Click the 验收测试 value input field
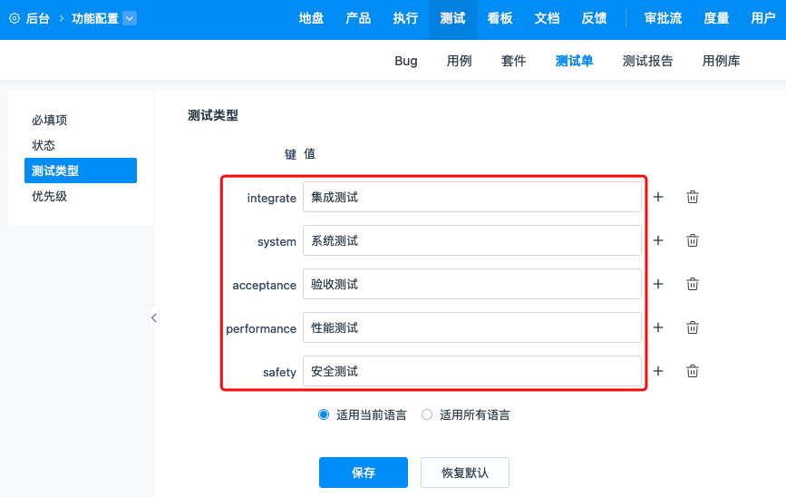786x497 pixels. click(x=471, y=284)
